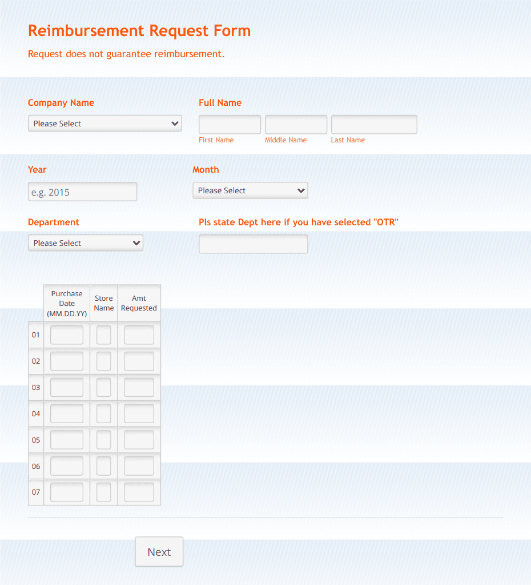Viewport: 531px width, 585px height.
Task: Click the 'Full Name' label
Action: tap(220, 102)
